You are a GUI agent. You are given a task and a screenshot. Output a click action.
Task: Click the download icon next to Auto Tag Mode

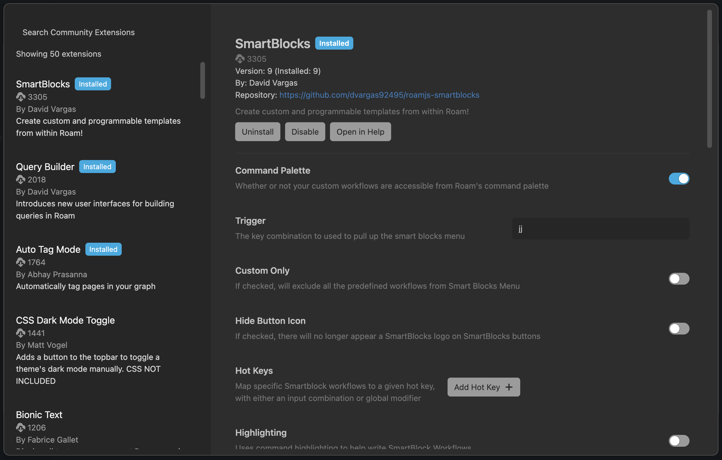(x=20, y=262)
